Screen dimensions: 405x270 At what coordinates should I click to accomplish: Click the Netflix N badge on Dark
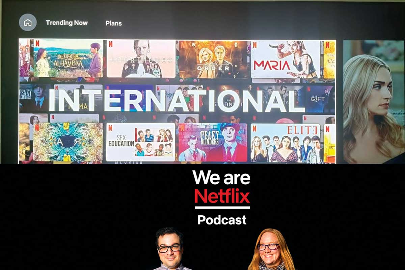point(37,127)
